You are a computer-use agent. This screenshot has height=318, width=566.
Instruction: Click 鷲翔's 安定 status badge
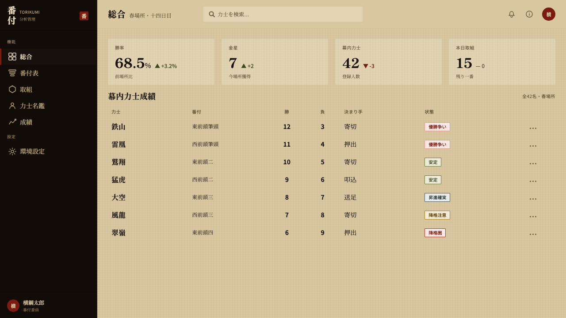click(x=433, y=162)
